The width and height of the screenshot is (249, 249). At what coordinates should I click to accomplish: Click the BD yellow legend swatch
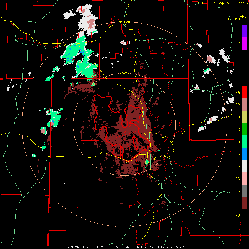click(x=244, y=117)
